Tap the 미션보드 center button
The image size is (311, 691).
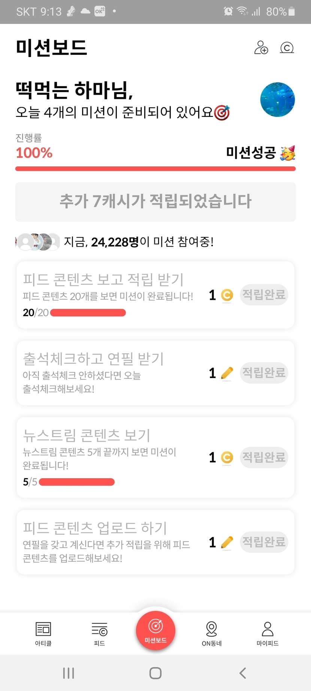point(155,631)
